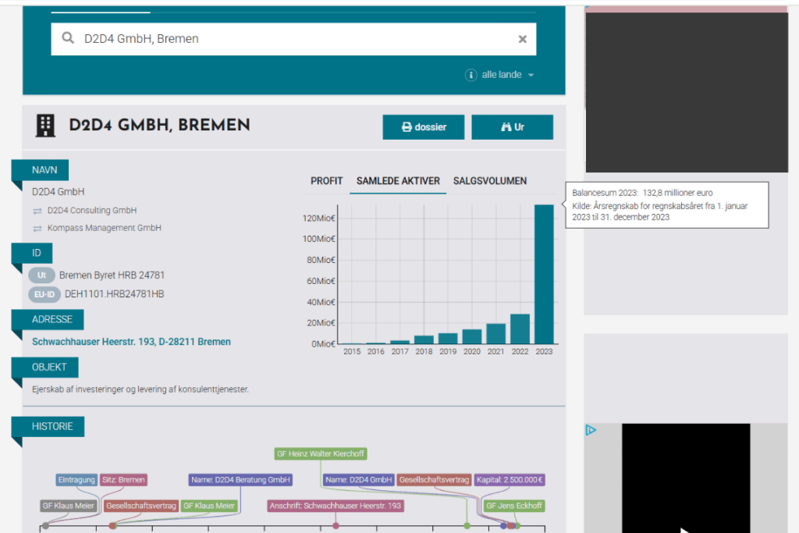Open the printable dossier

tap(424, 127)
